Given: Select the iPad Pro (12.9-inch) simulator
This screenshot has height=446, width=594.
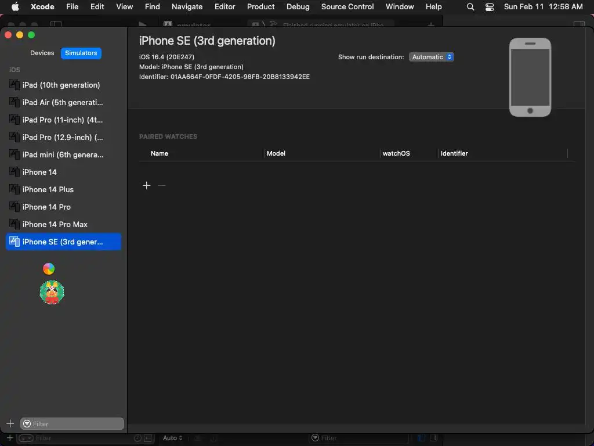Looking at the screenshot, I should [63, 137].
